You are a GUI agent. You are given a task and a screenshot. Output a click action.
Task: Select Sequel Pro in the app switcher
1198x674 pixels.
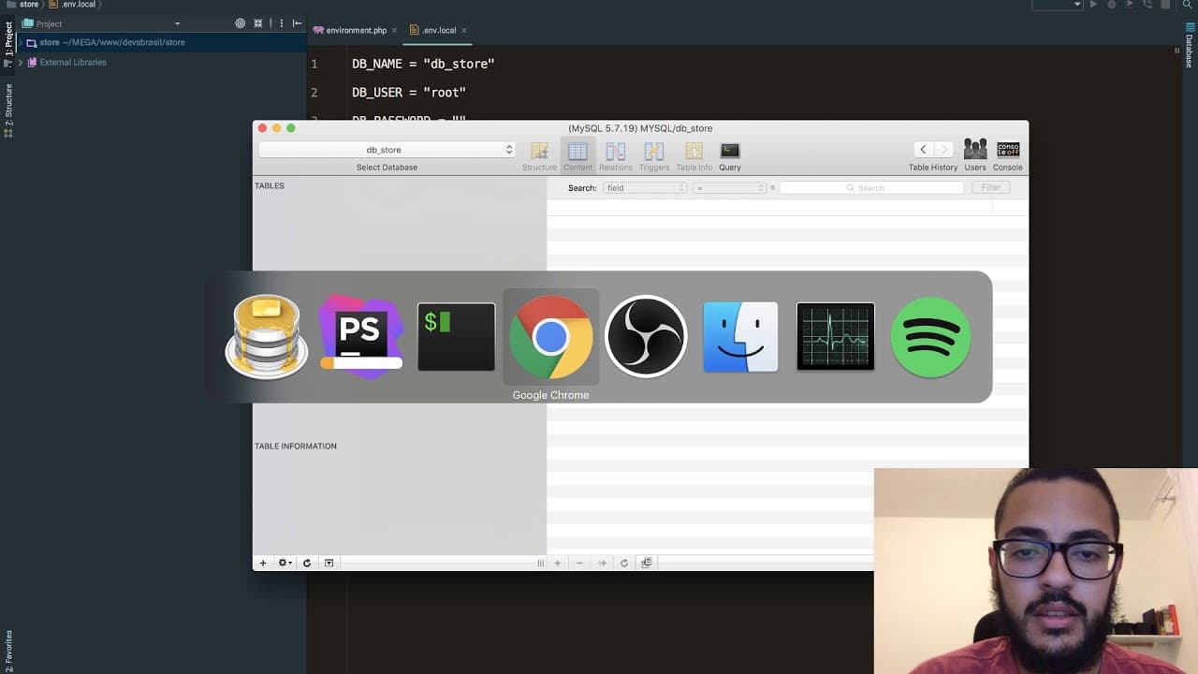click(x=267, y=337)
